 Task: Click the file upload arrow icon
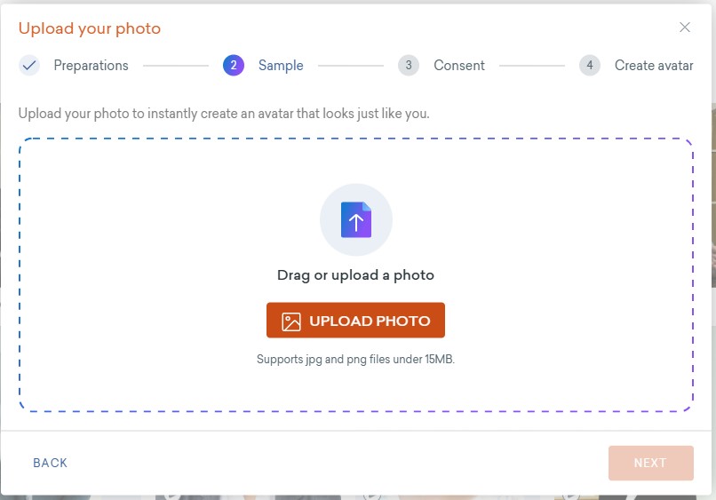tap(355, 219)
